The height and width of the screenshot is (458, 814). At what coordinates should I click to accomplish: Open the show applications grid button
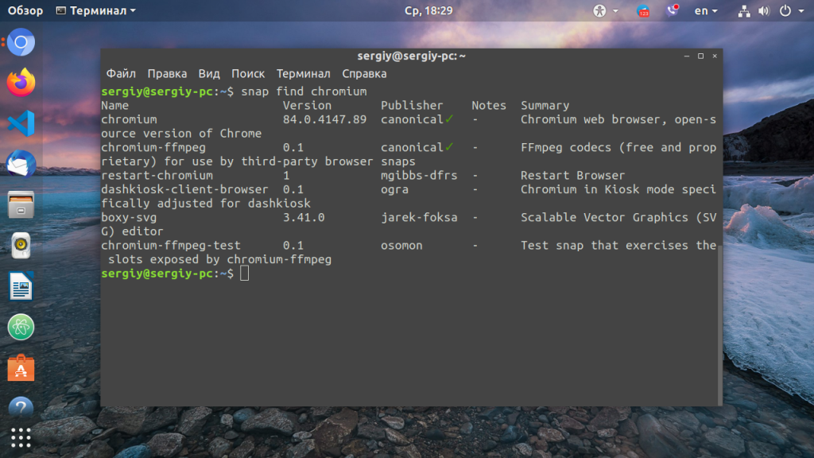click(20, 438)
